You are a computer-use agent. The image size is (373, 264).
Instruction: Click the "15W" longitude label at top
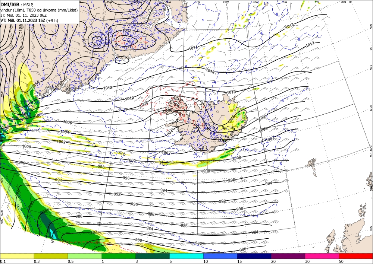(x=226, y=2)
